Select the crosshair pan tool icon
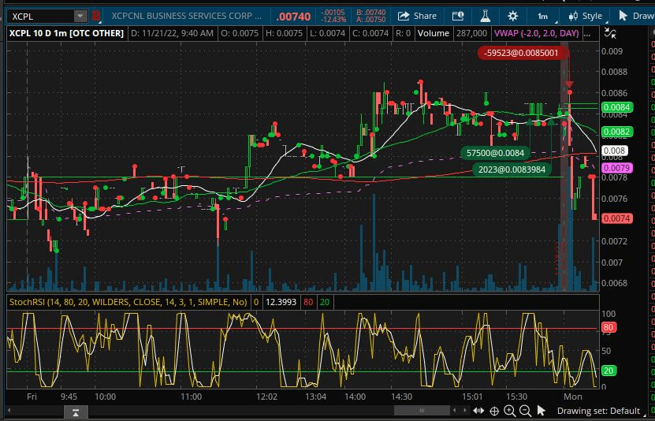Viewport: 655px width, 421px height. [494, 410]
